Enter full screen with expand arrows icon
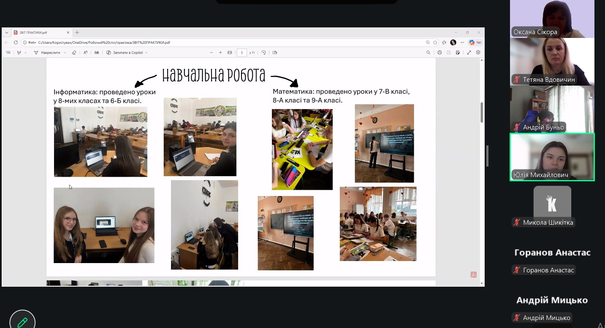This screenshot has width=605, height=328. (x=469, y=53)
